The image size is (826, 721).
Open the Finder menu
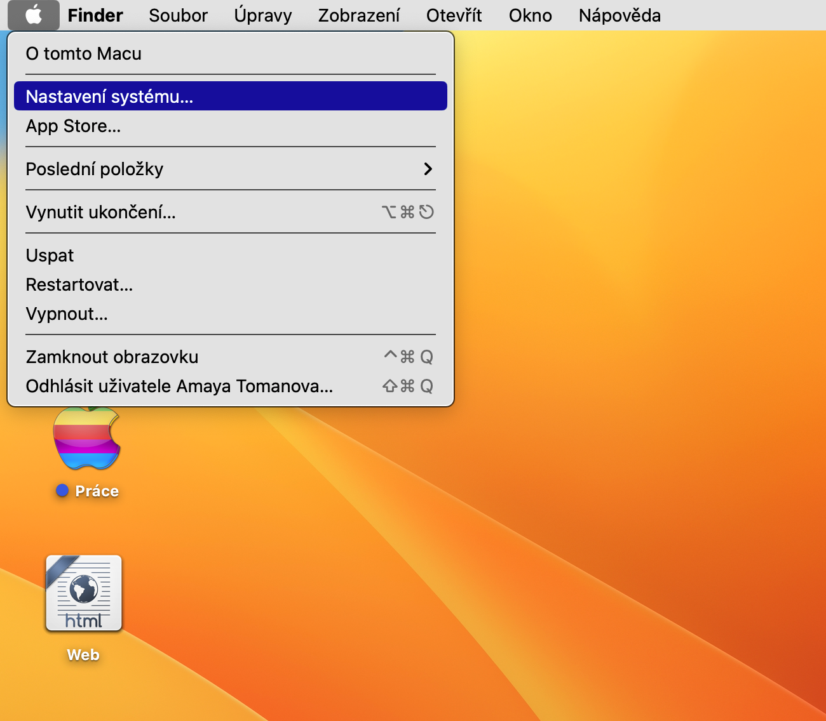(x=95, y=15)
